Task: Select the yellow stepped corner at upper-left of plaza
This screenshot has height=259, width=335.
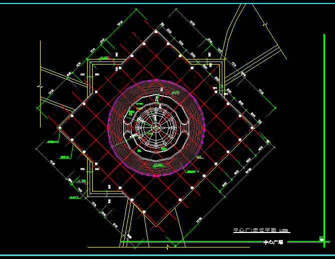Action: [x=90, y=65]
